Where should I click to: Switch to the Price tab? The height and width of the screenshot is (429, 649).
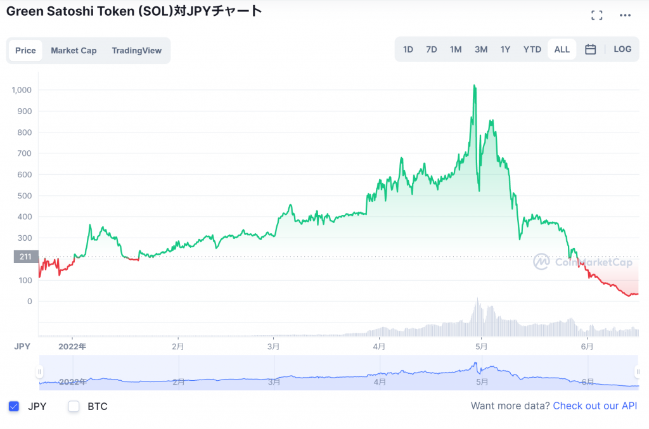[x=25, y=51]
